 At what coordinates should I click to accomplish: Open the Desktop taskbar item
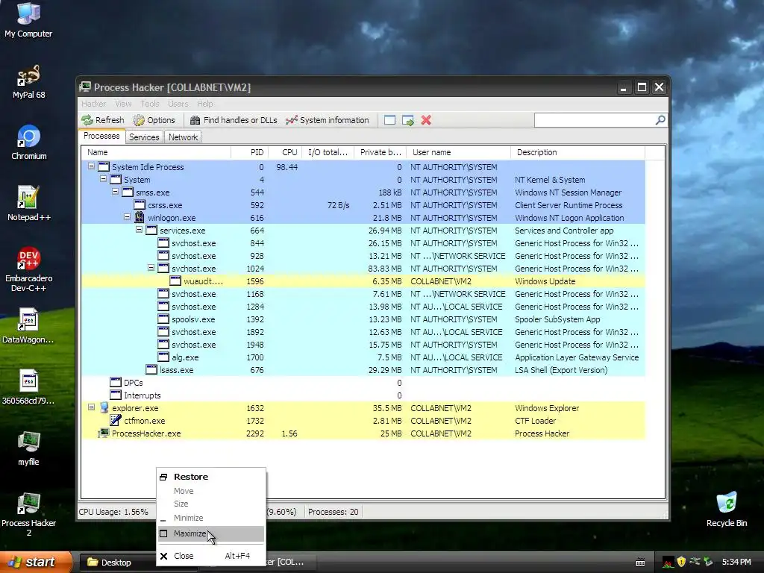point(116,563)
